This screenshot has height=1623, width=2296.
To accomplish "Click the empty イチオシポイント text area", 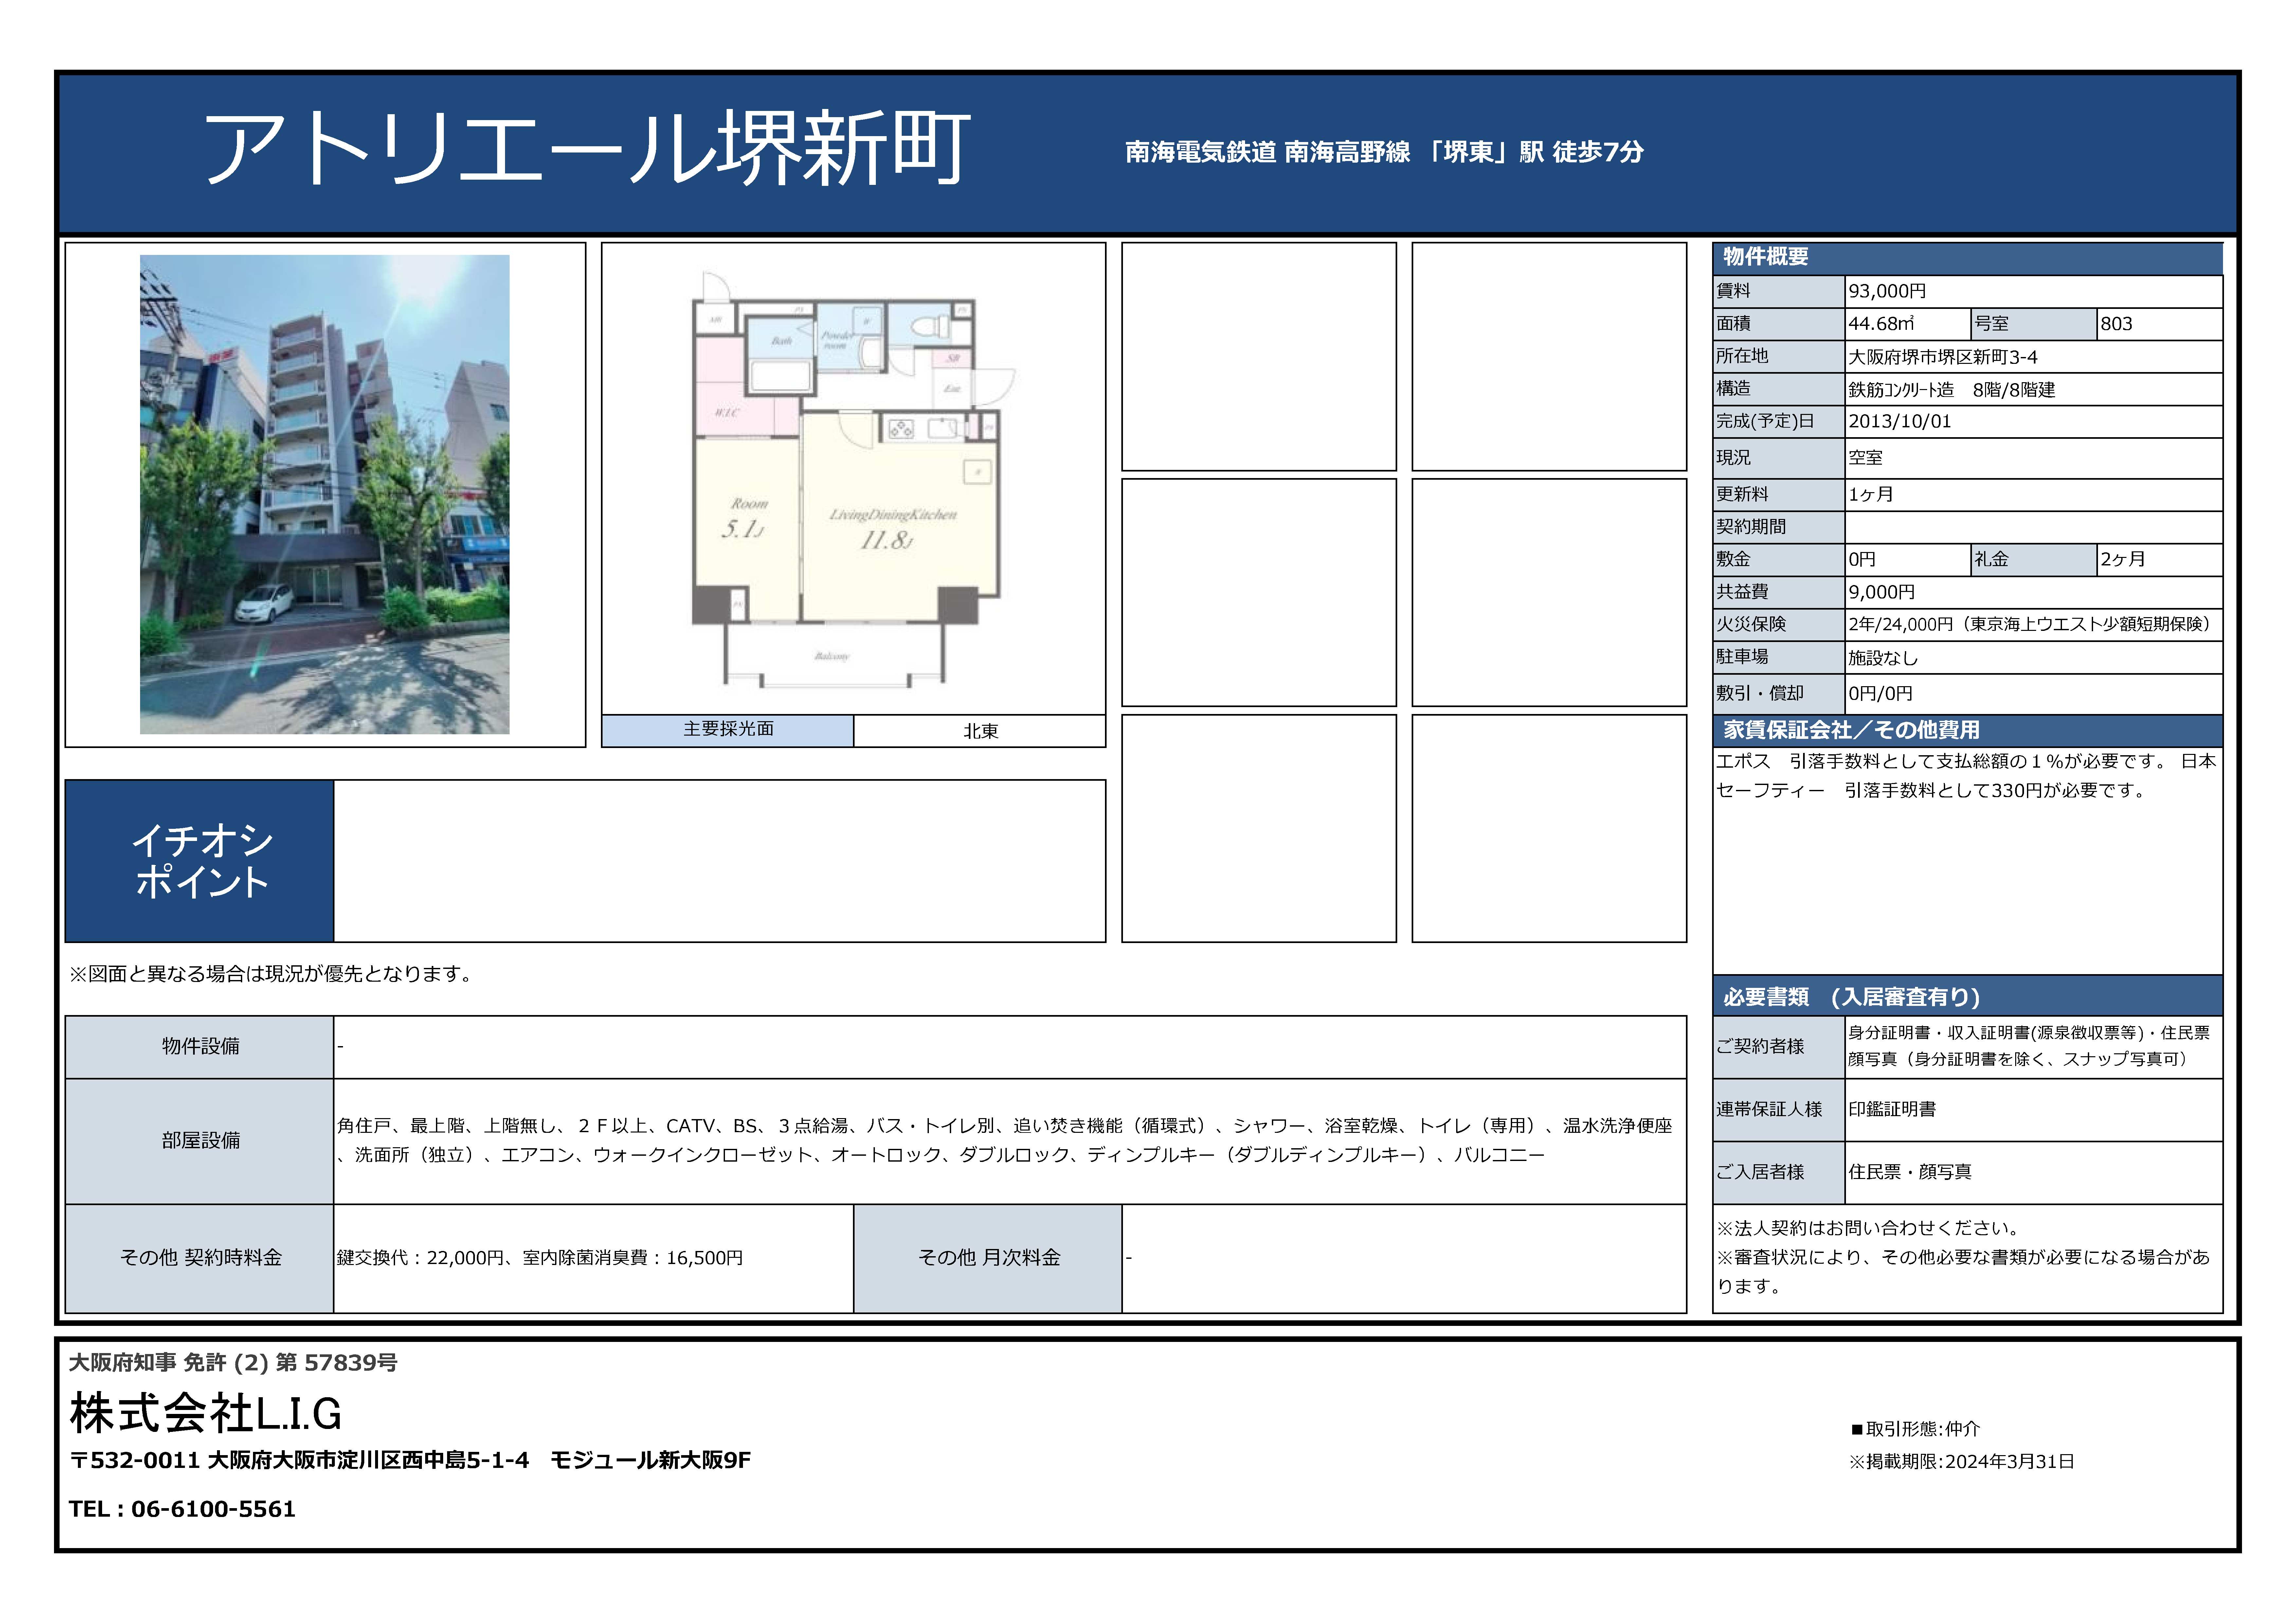I will (x=720, y=861).
